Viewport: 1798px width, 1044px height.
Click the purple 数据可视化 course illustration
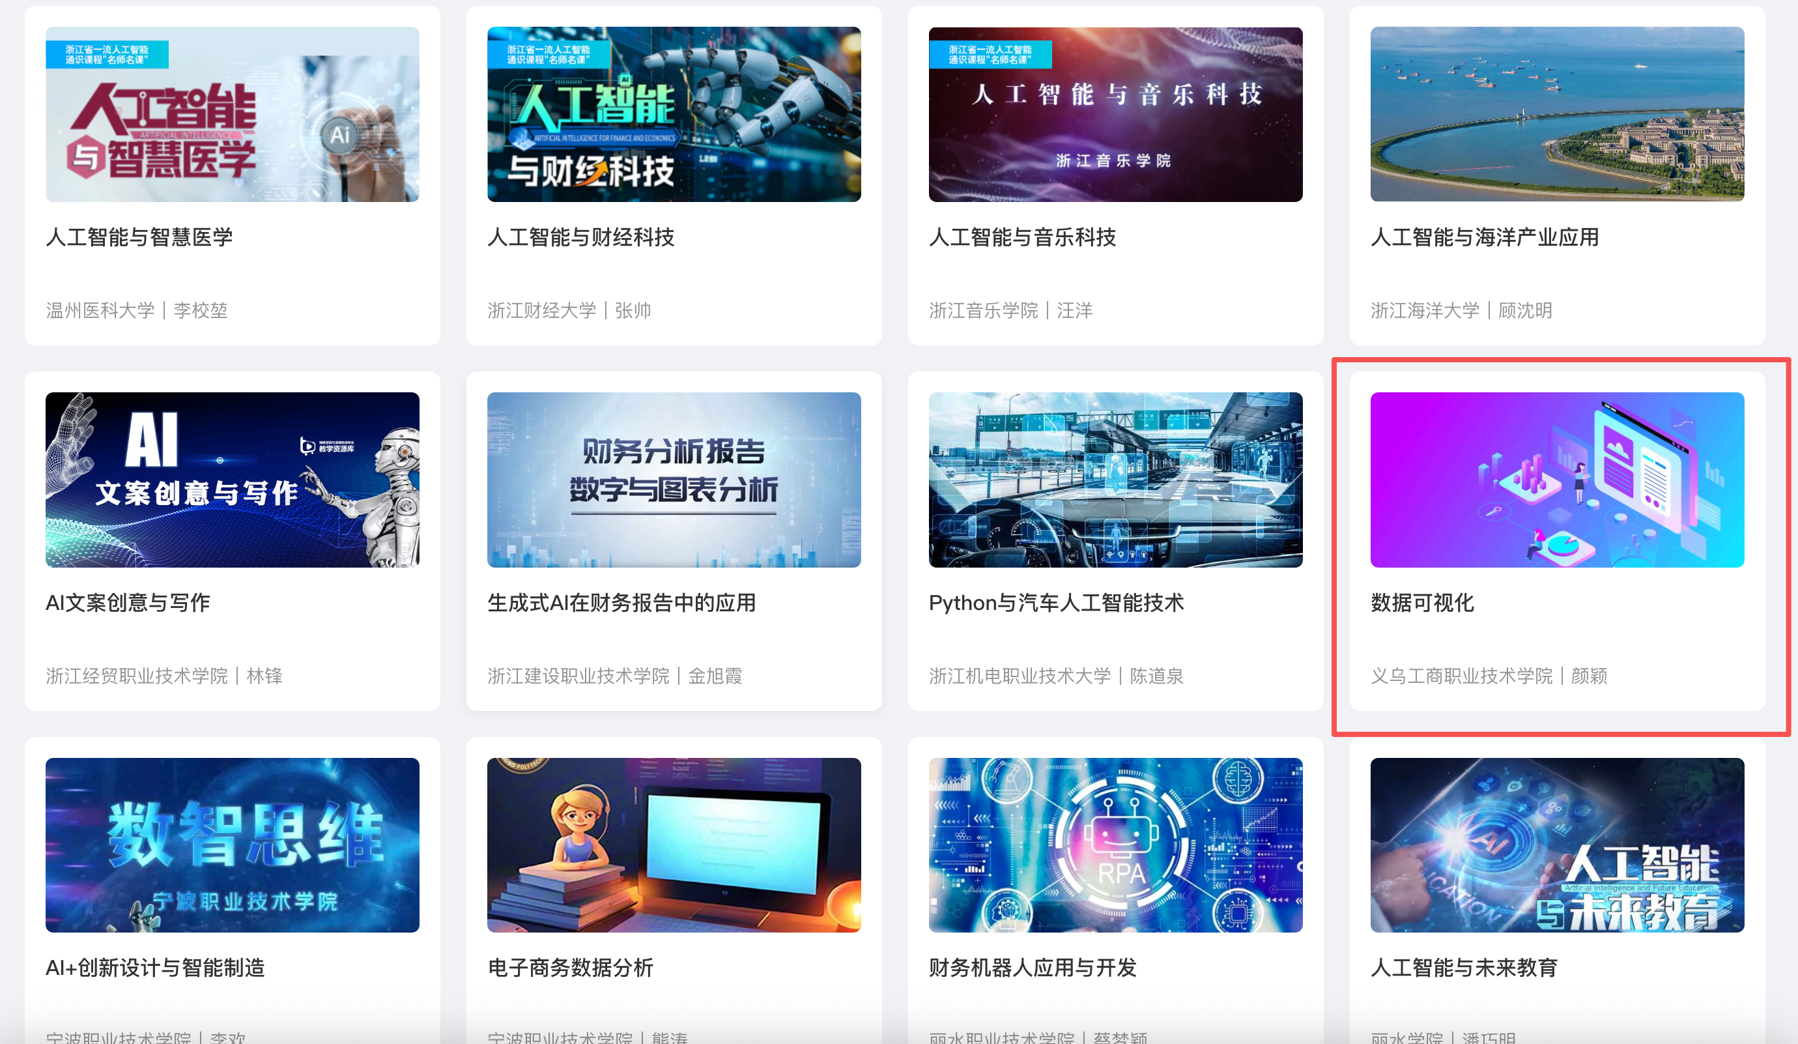click(x=1557, y=480)
